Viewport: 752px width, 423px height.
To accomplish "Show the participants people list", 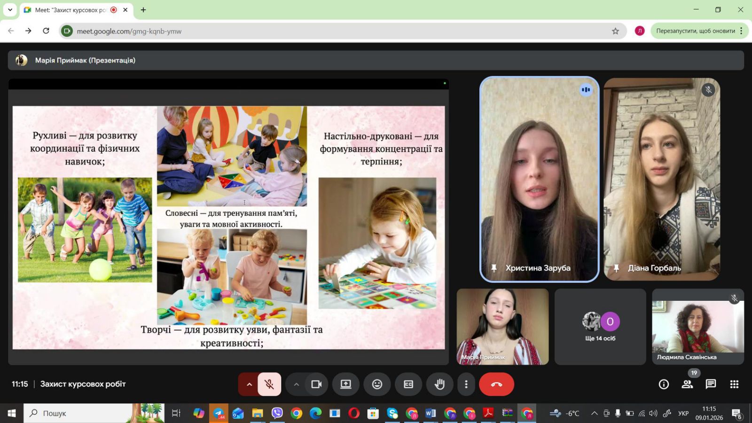I will click(x=687, y=384).
